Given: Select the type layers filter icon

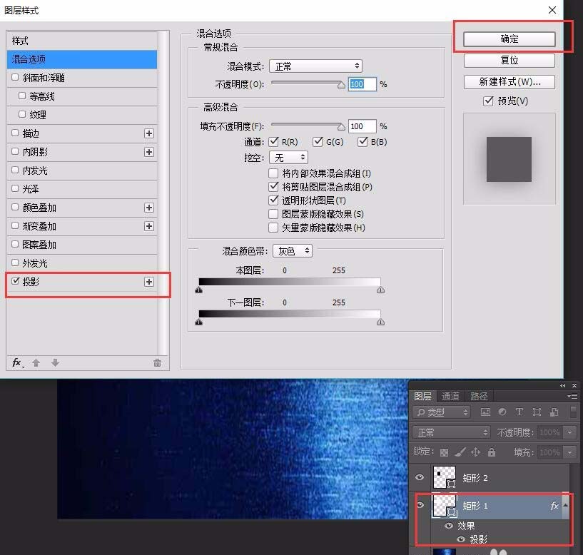Looking at the screenshot, I should 519,412.
